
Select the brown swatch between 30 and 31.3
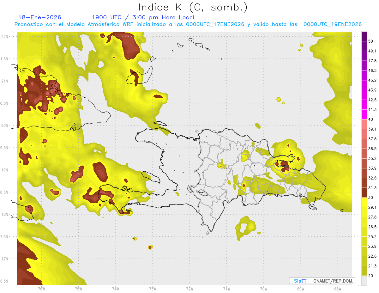pos(364,192)
